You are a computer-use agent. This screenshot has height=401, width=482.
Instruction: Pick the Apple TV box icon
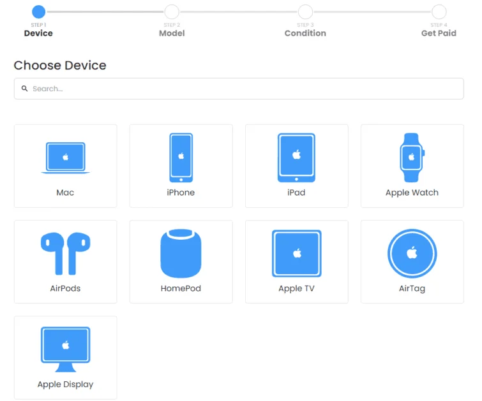[x=296, y=253]
